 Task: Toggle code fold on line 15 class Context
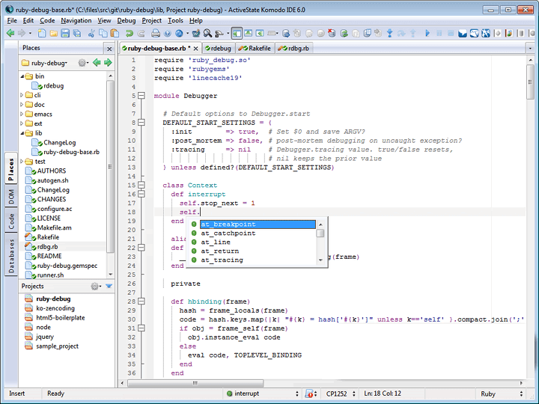(x=141, y=186)
